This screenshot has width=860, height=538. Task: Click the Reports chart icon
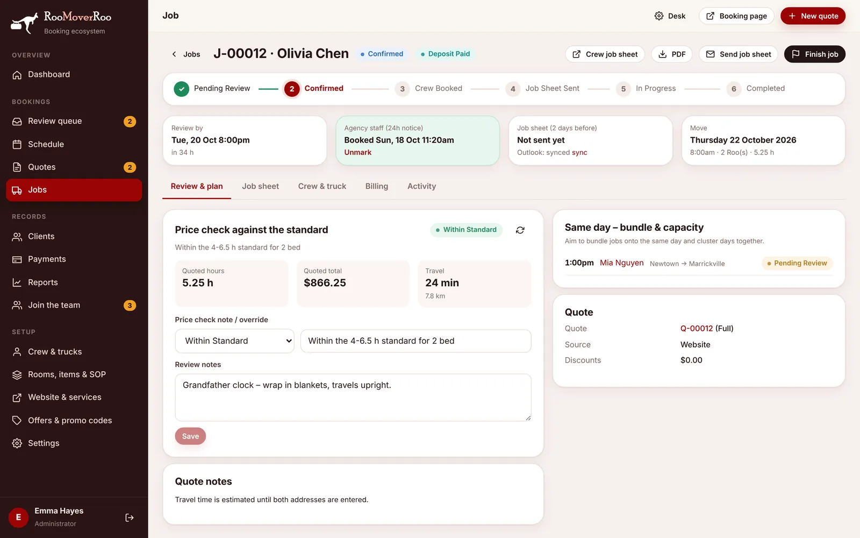coord(17,282)
